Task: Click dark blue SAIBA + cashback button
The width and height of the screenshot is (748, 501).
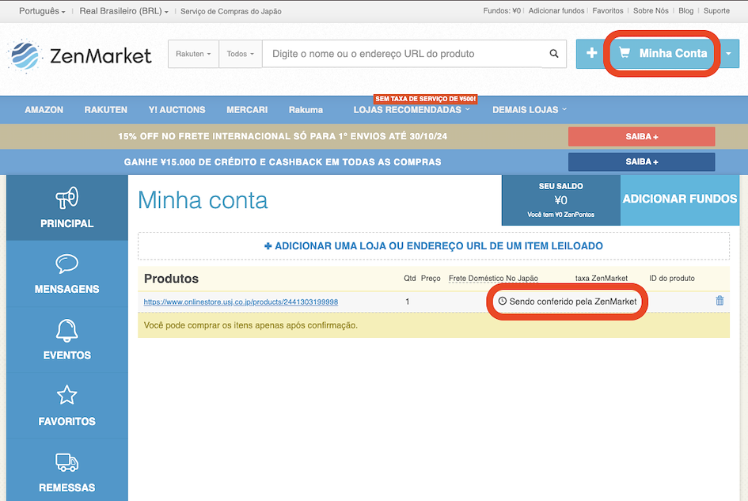Action: coord(642,161)
